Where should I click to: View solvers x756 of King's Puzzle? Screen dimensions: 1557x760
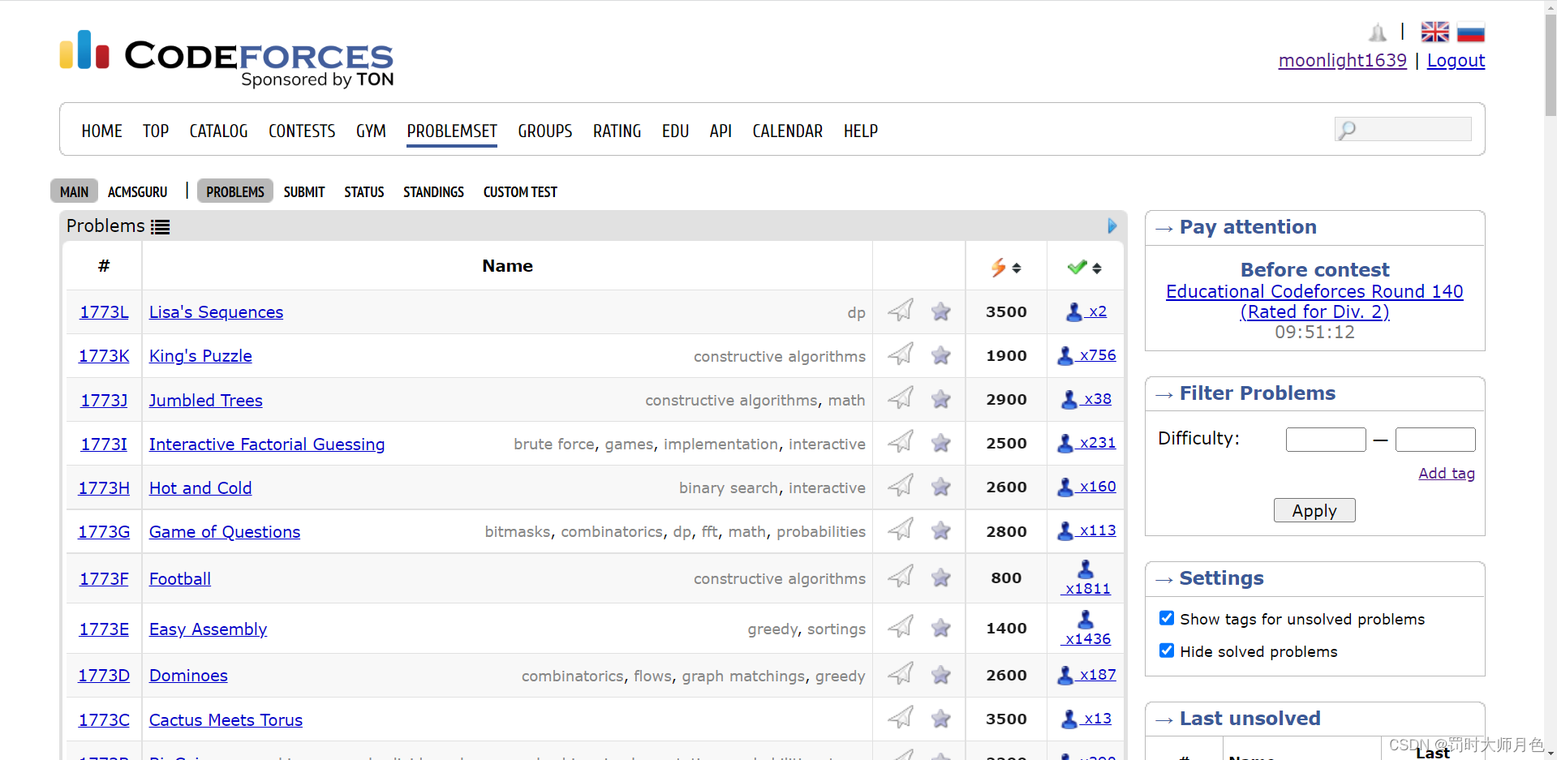[x=1087, y=355]
